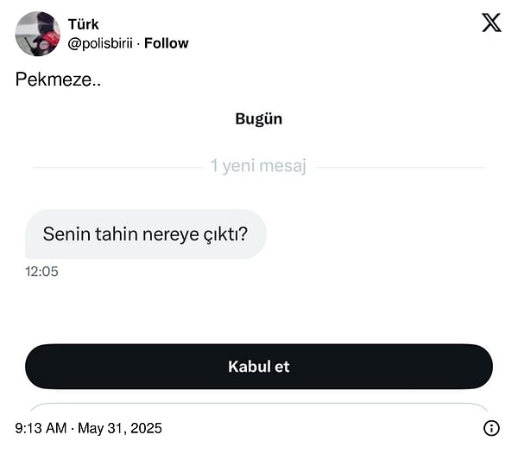Tap the "Senin tahin nereye çıktı?" message bubble
Screen dimensions: 518x454
(145, 233)
